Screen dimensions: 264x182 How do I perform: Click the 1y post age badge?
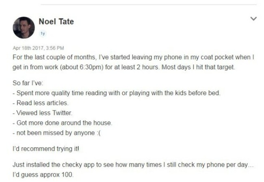pos(43,34)
